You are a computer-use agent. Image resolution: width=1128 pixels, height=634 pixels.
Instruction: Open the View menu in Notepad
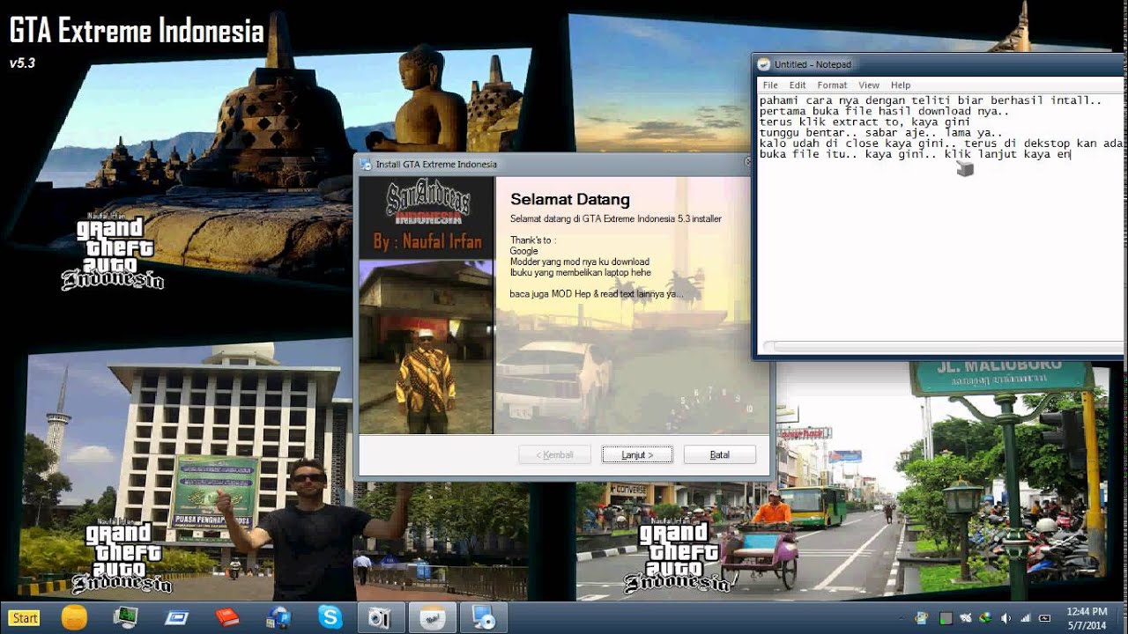click(869, 85)
